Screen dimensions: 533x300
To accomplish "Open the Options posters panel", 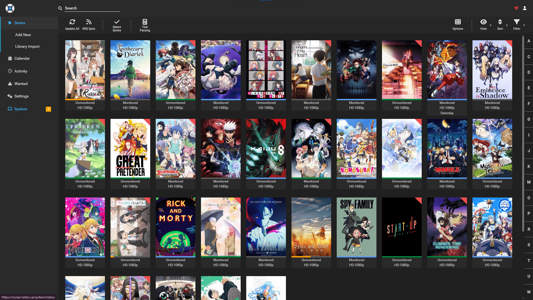I will (x=457, y=24).
